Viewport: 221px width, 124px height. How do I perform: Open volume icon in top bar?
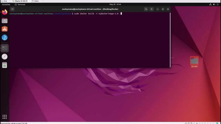[x=214, y=4]
